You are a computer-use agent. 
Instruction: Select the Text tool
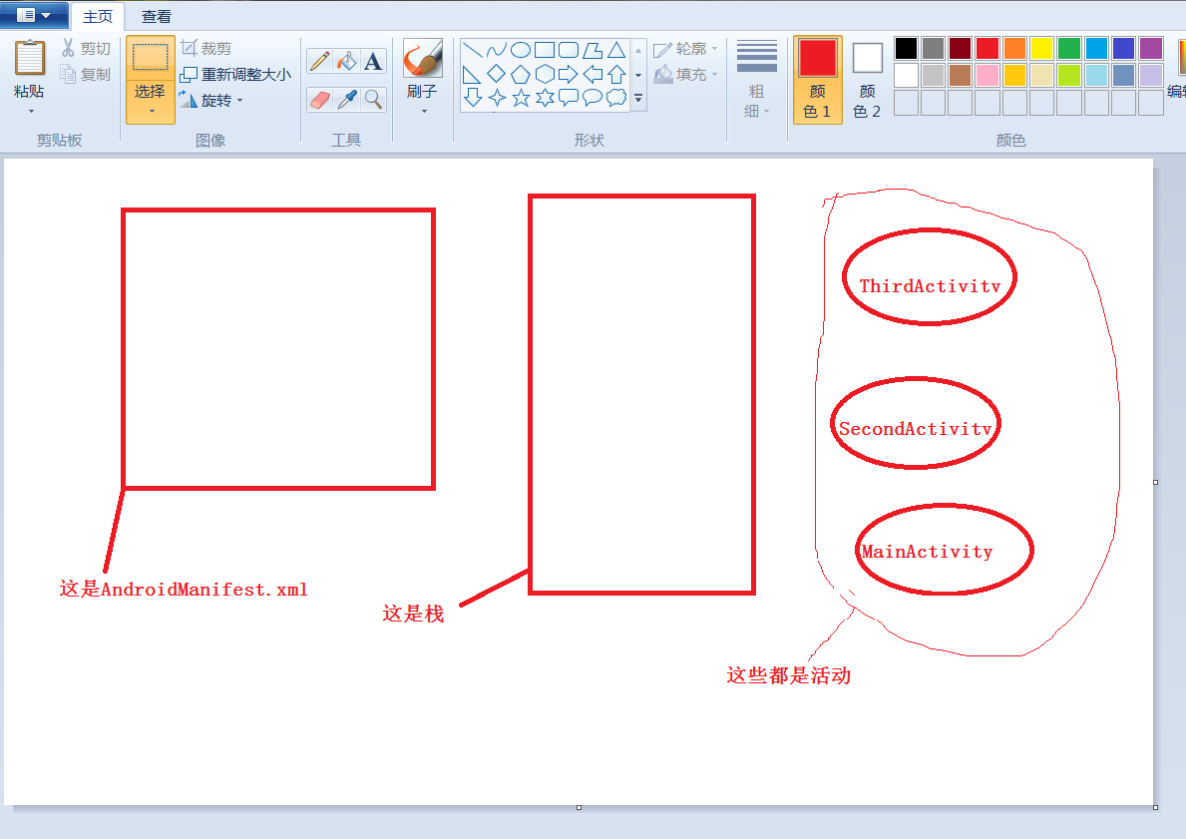click(x=373, y=61)
